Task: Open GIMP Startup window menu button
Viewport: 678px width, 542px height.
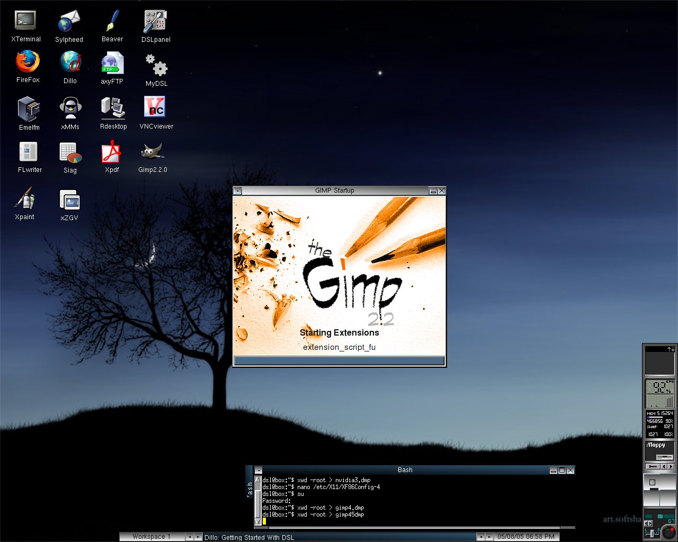Action: pyautogui.click(x=238, y=191)
